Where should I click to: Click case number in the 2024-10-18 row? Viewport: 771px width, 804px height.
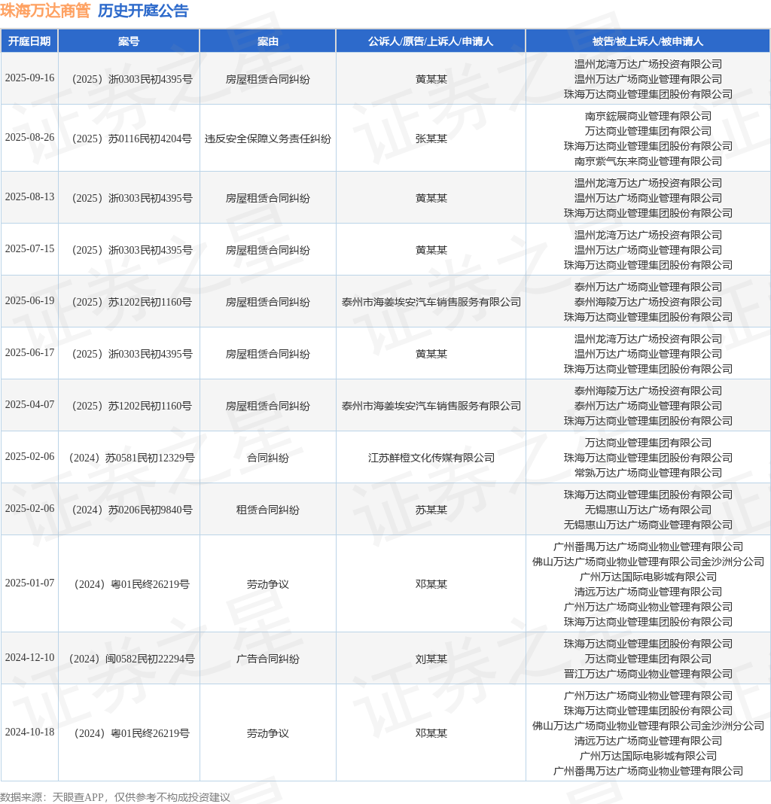click(x=132, y=733)
